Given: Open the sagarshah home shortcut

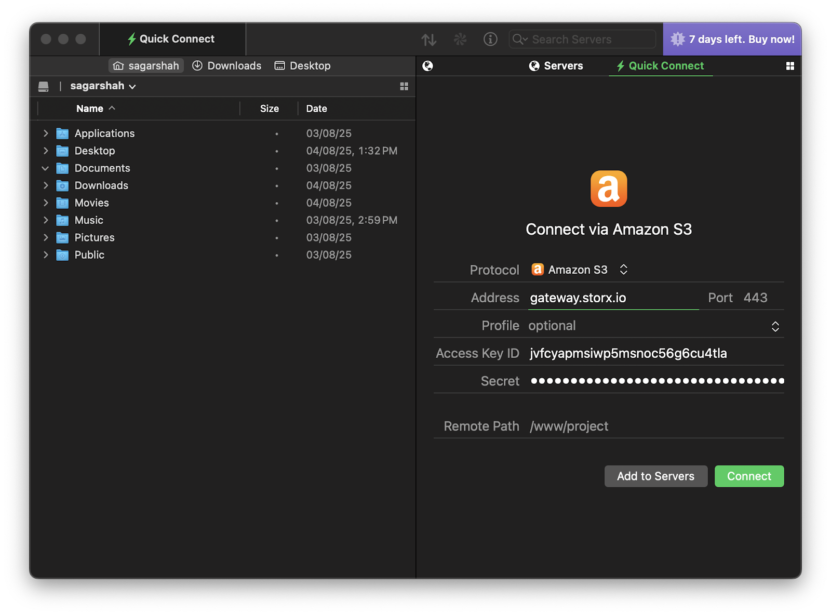Looking at the screenshot, I should tap(146, 66).
